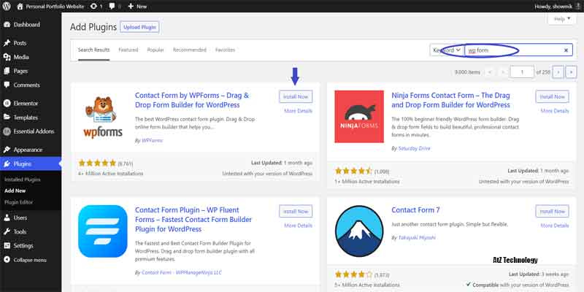Open the comments bubble in admin bar
584x292 pixels.
112,7
